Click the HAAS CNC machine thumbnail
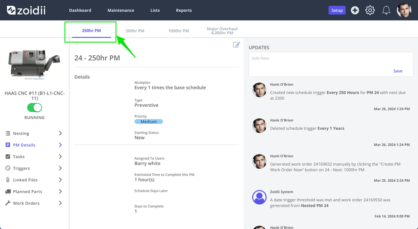The height and width of the screenshot is (229, 418). point(35,64)
